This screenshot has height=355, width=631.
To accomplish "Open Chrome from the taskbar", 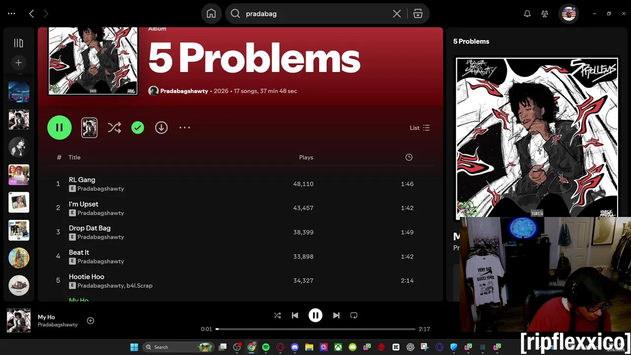I will tap(251, 347).
